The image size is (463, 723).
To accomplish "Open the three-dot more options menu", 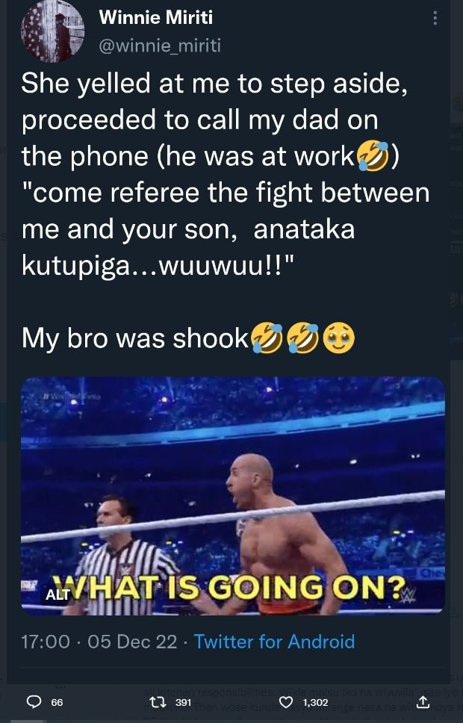I will [x=435, y=19].
